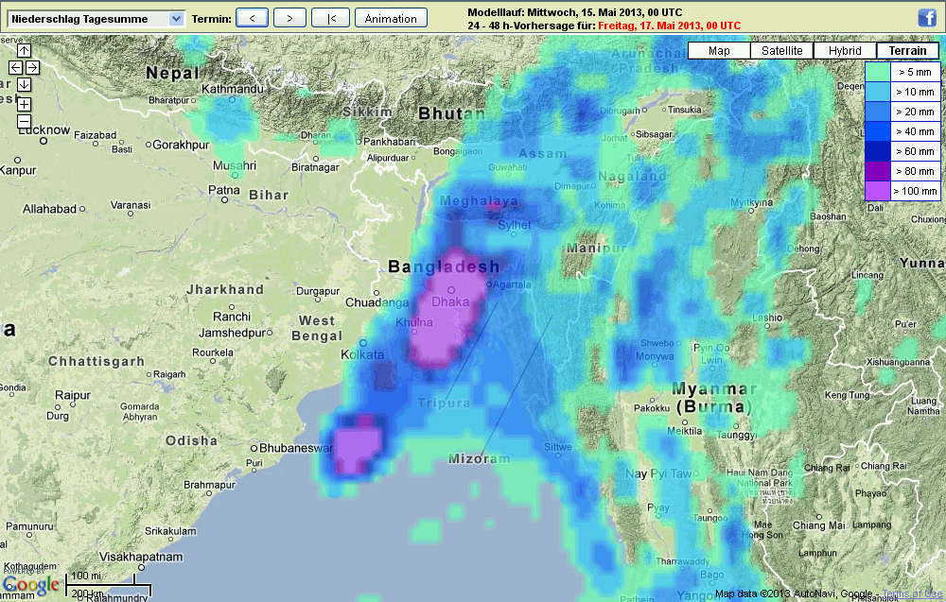Pan the map right with the arrow
The image size is (946, 602).
(32, 67)
